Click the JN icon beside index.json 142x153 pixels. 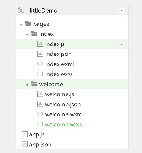(40, 54)
